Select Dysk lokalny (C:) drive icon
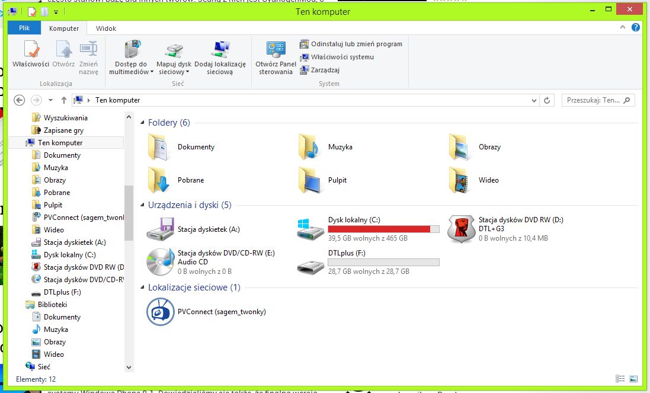The image size is (650, 393). [310, 229]
